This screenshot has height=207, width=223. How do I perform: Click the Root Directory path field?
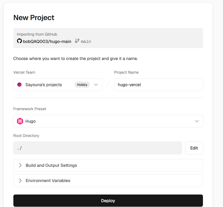pyautogui.click(x=98, y=148)
